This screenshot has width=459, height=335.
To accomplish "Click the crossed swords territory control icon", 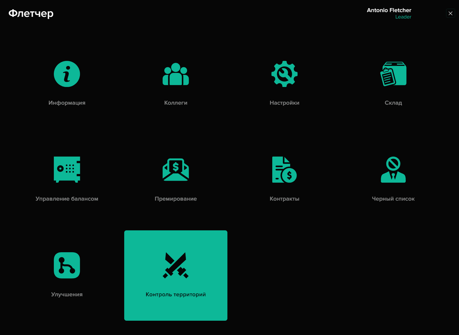I will [x=176, y=265].
